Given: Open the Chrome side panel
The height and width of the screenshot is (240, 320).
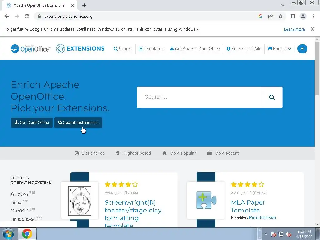Looking at the screenshot, I should (293, 16).
